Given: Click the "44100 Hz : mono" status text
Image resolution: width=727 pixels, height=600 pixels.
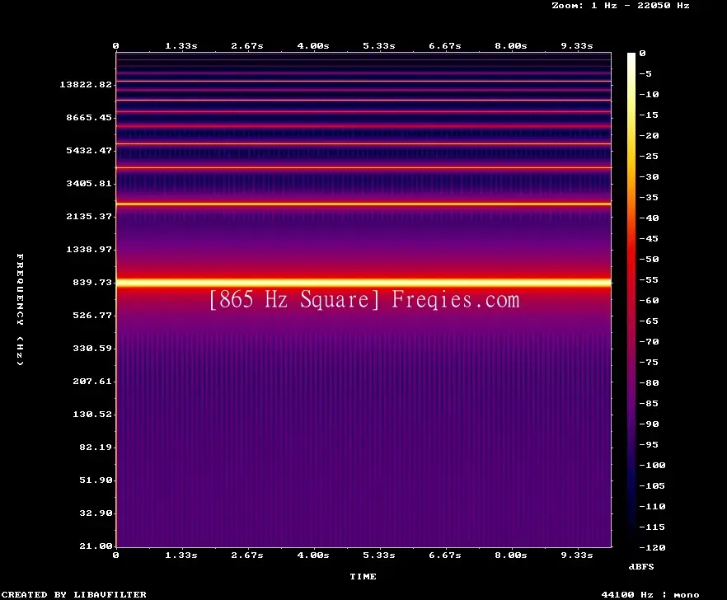Looking at the screenshot, I should [650, 595].
